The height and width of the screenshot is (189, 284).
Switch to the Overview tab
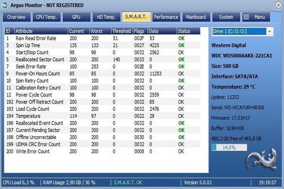point(16,17)
